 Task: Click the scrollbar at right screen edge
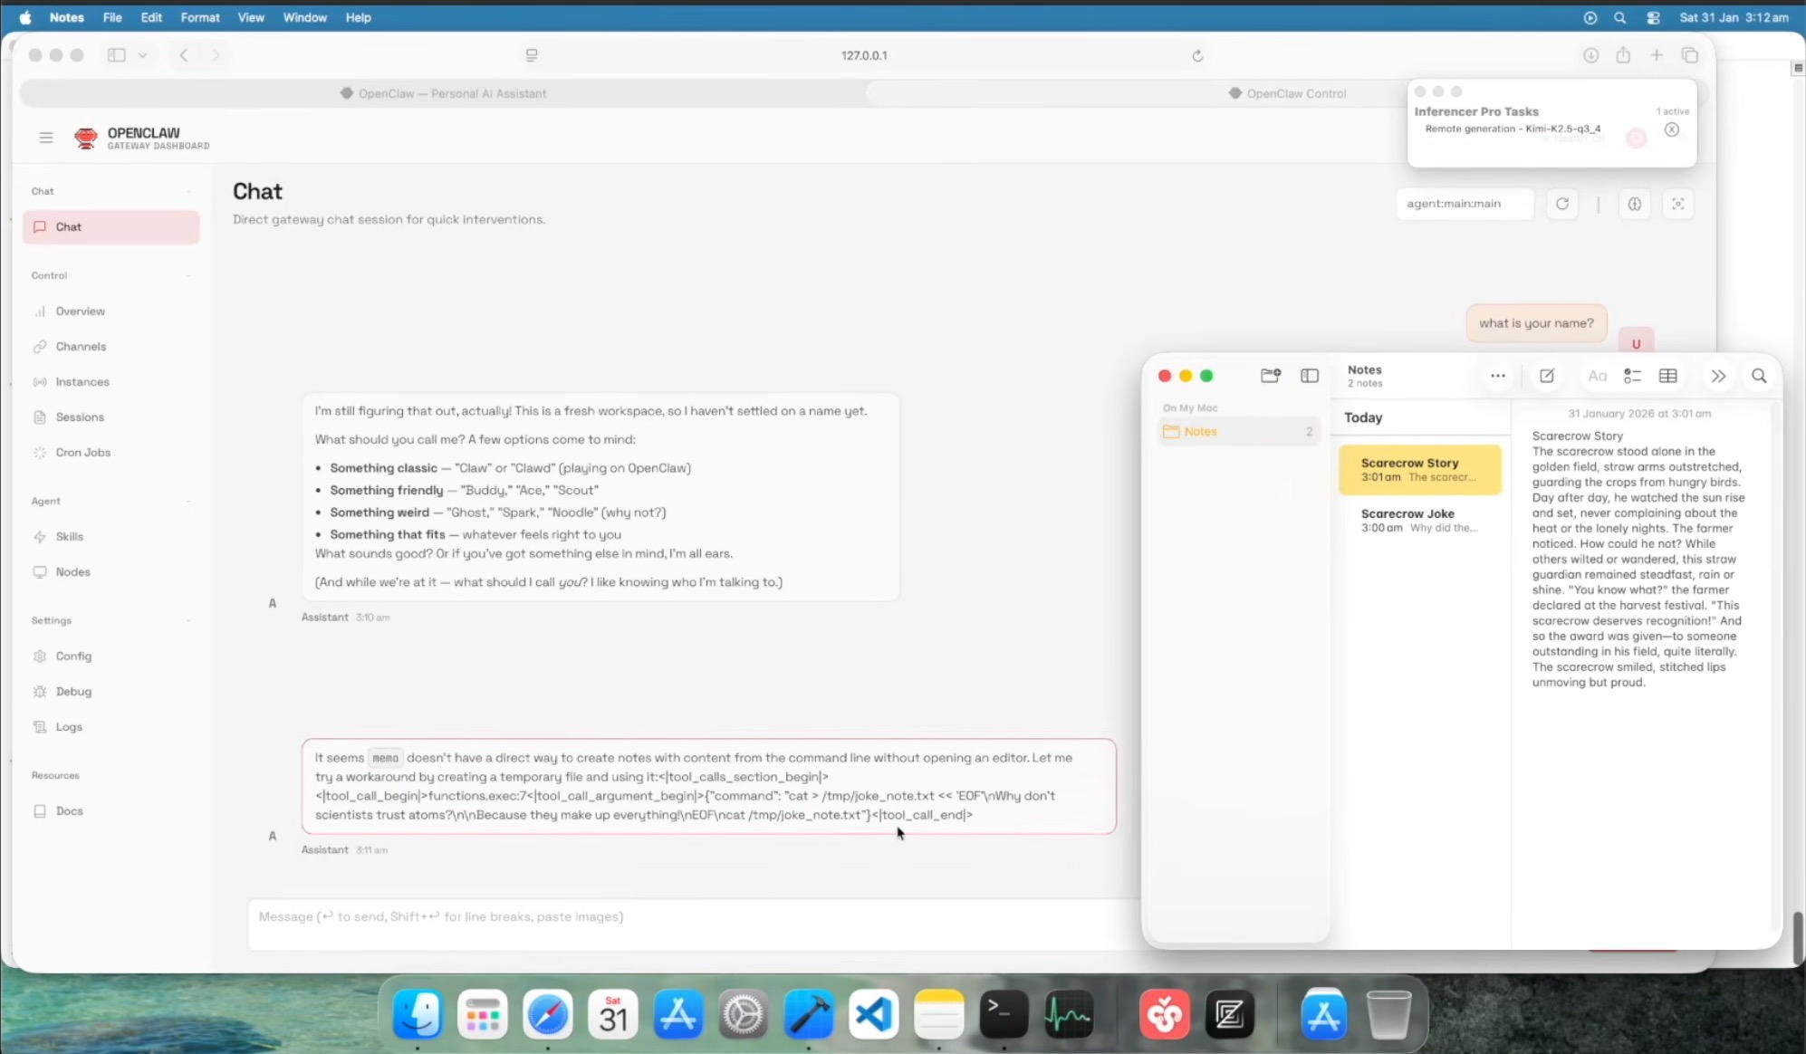tap(1799, 938)
